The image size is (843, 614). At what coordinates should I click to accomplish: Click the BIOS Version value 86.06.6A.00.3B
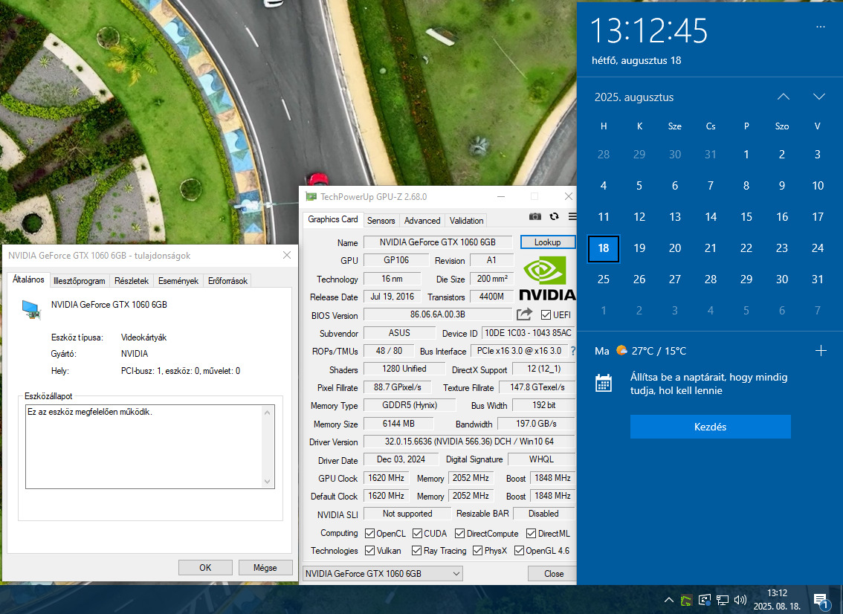(438, 314)
